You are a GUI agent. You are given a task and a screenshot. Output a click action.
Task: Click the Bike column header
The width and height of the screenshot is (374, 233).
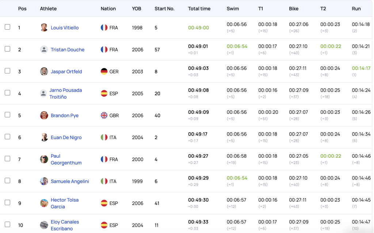coord(294,8)
